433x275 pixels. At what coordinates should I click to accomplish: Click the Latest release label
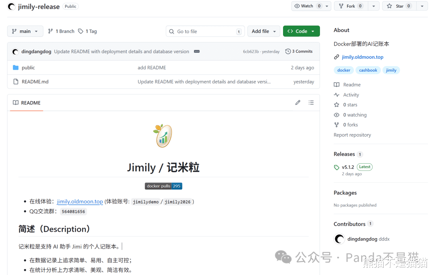click(364, 167)
